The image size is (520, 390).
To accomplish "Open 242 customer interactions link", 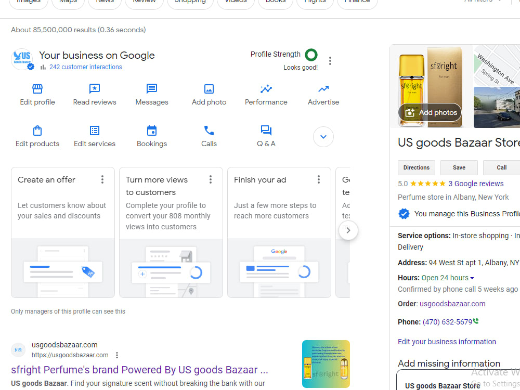I will tap(86, 67).
